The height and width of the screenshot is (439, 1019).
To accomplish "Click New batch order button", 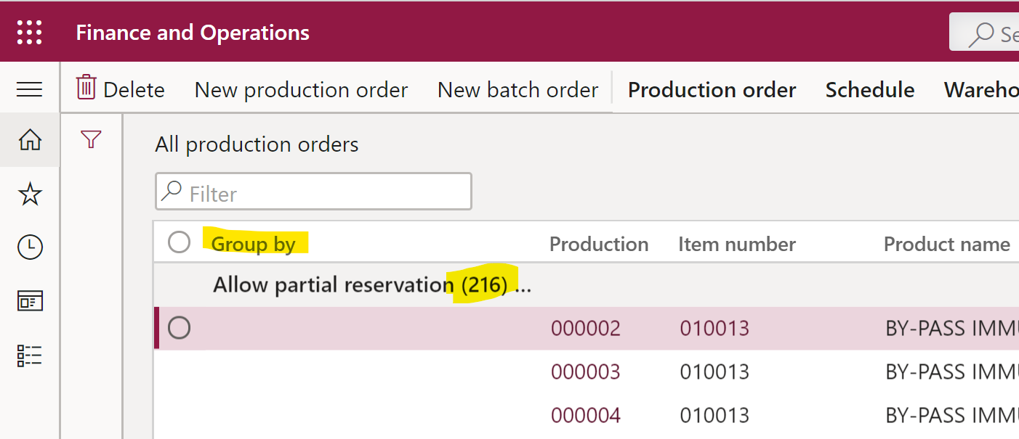I will click(x=517, y=89).
